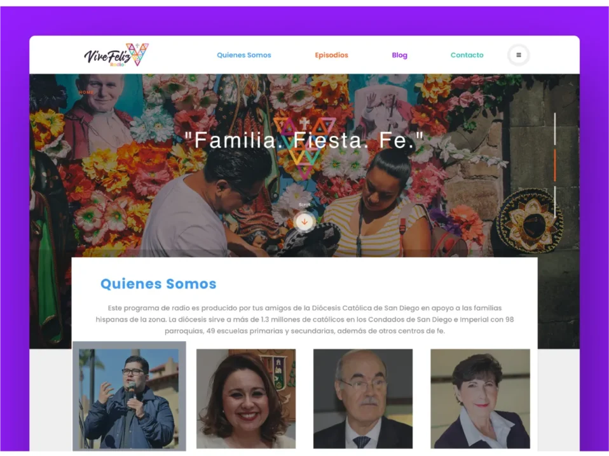
Task: Open the smiling woman team photo
Action: [x=246, y=399]
